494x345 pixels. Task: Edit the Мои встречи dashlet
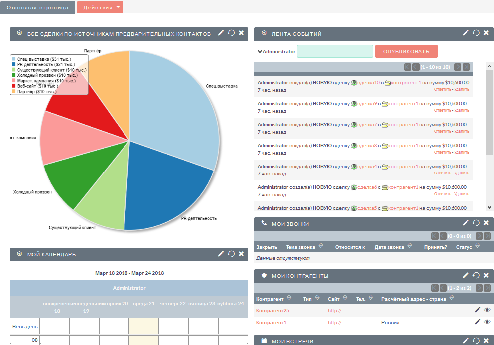pyautogui.click(x=466, y=341)
